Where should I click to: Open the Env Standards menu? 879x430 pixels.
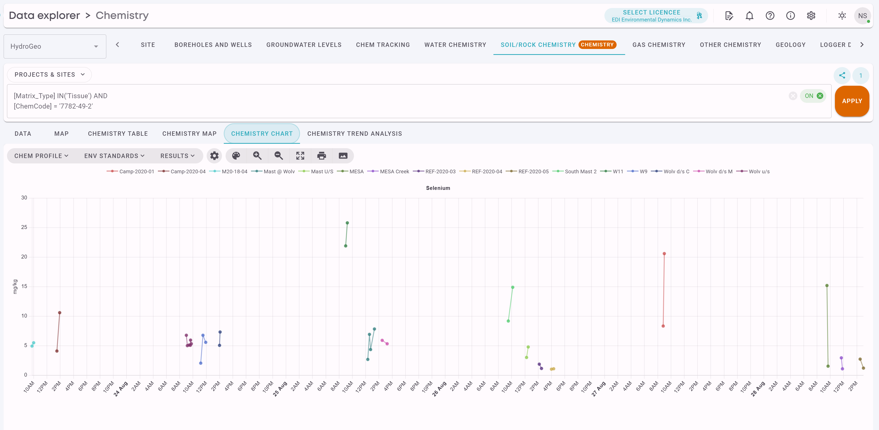[114, 156]
